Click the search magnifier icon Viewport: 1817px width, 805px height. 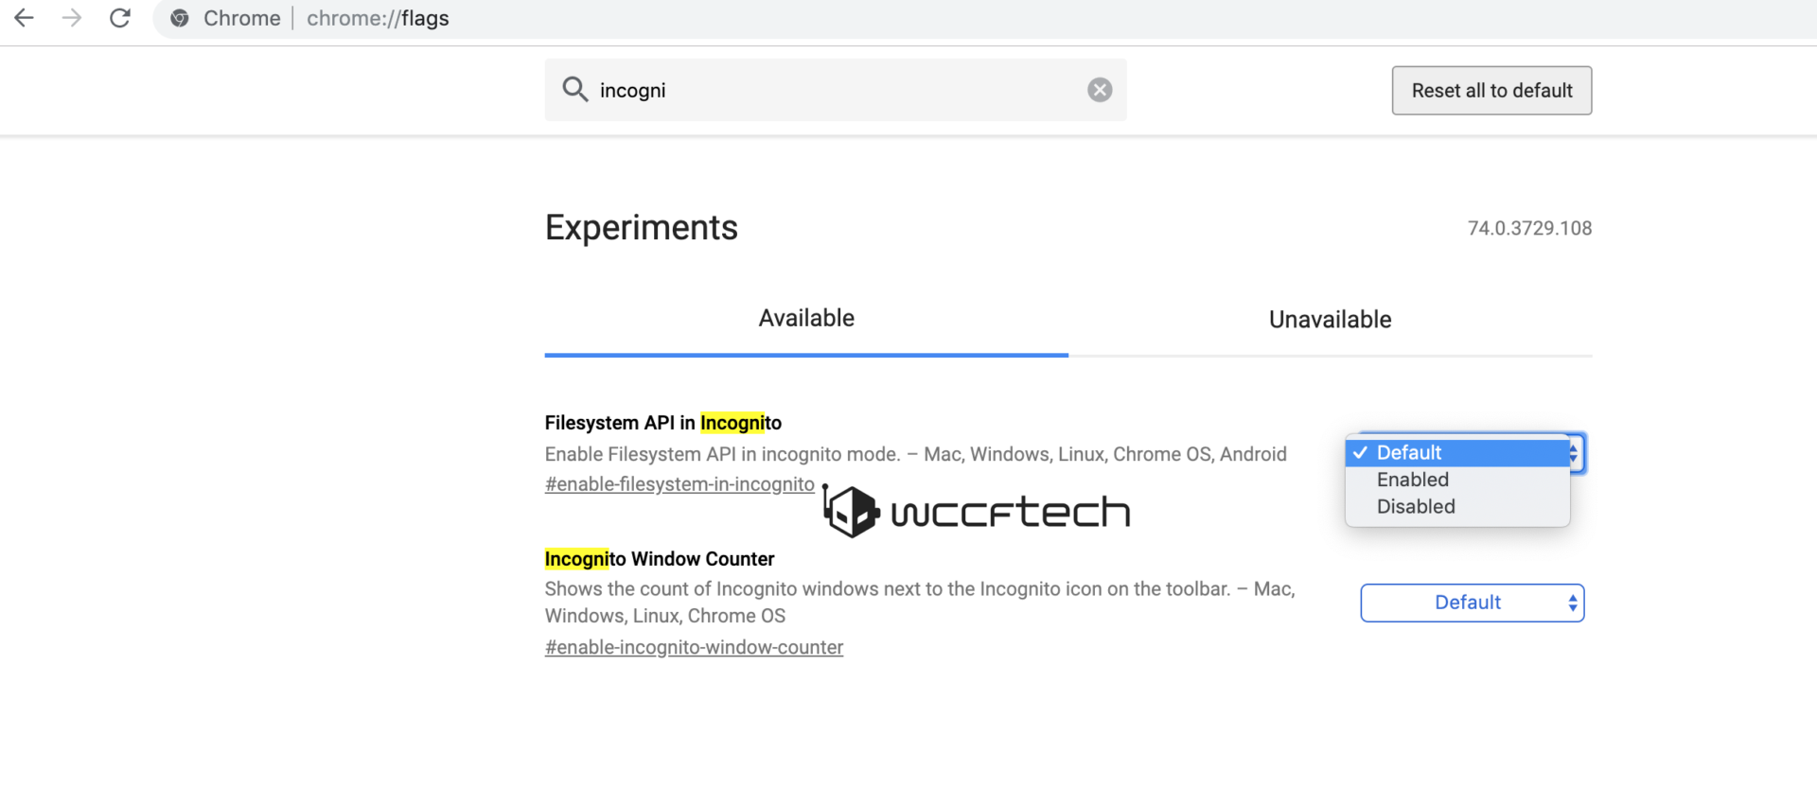click(575, 90)
